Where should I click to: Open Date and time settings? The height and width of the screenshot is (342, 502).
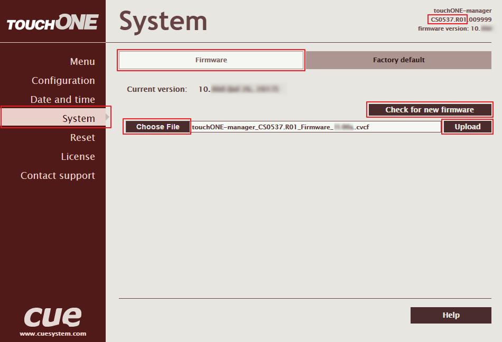62,99
